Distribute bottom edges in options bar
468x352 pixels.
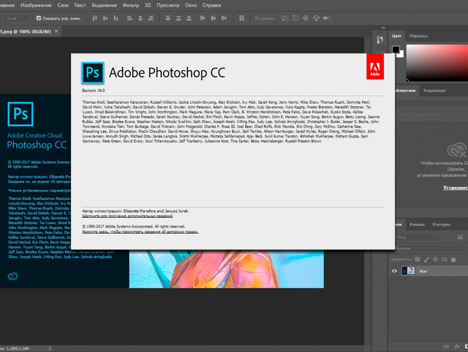click(189, 18)
